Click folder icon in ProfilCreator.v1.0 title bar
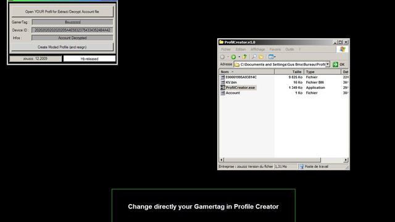This screenshot has height=222, width=395. click(x=221, y=42)
